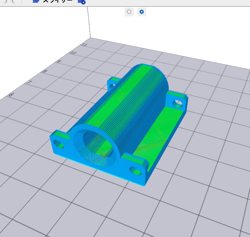The image size is (250, 237).
Task: Select the filled blue radio button
Action: click(142, 12)
